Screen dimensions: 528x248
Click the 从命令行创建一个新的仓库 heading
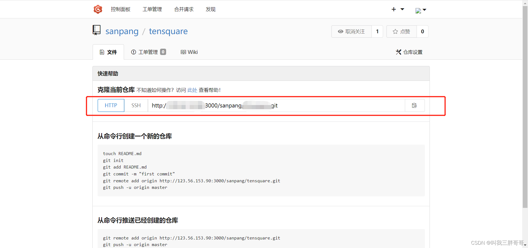coord(135,136)
